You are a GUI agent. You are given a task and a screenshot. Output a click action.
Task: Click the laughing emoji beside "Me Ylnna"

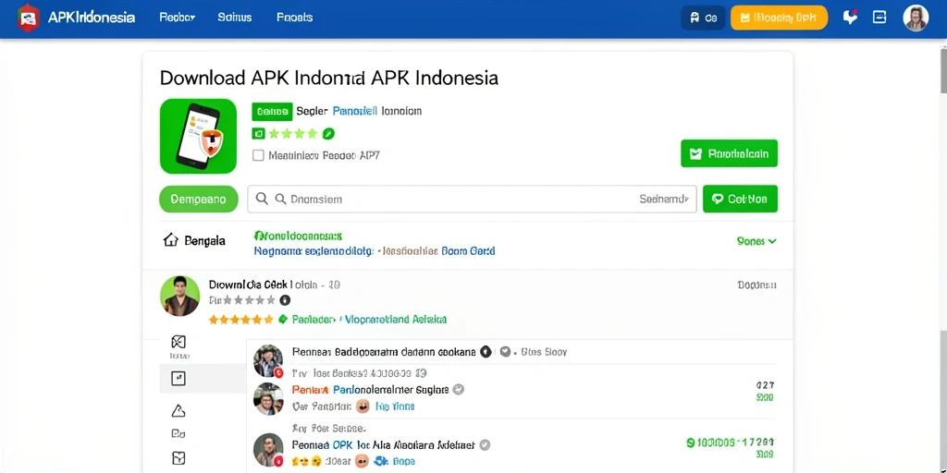point(363,406)
